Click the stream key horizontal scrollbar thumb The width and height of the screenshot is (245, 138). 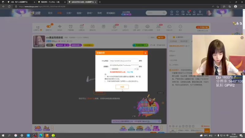tap(115, 69)
